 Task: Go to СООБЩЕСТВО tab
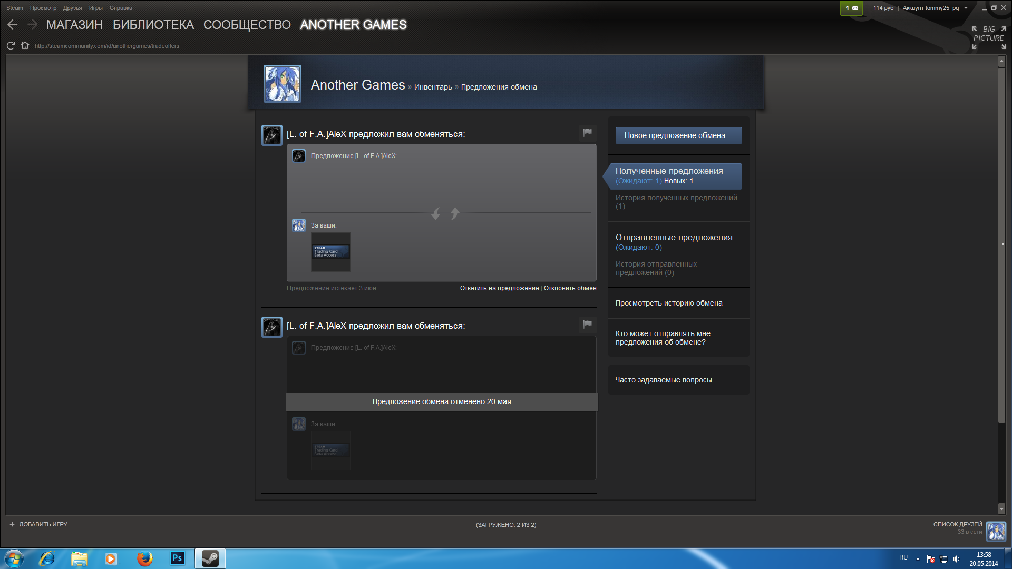[x=247, y=25]
